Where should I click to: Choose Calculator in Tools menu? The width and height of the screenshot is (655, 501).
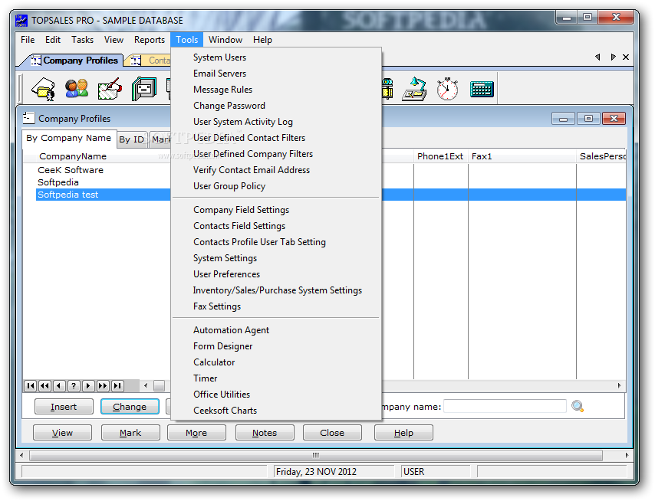276,362
